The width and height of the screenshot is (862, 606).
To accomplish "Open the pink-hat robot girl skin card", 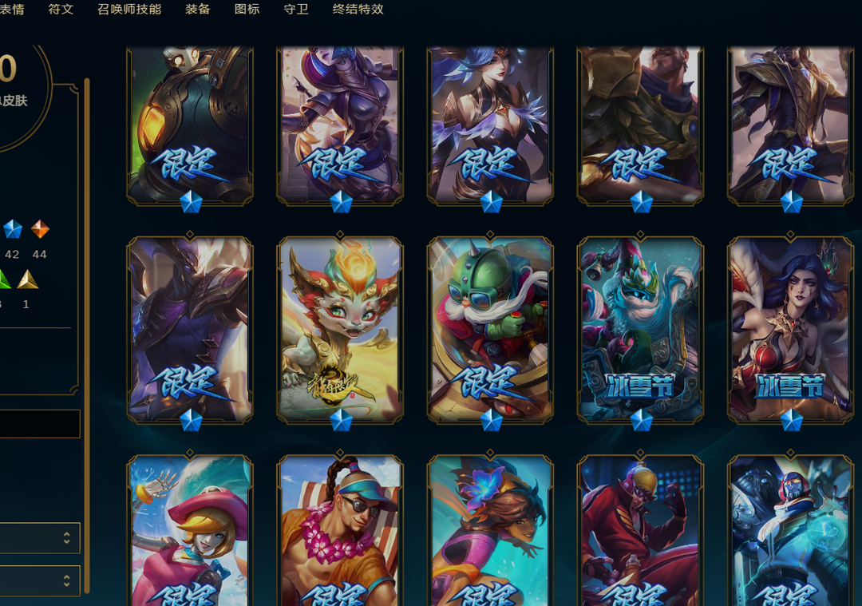I will tap(190, 530).
